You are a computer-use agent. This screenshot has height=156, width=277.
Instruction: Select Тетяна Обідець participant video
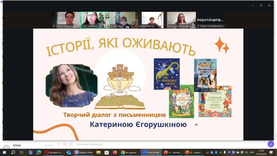tap(65, 20)
